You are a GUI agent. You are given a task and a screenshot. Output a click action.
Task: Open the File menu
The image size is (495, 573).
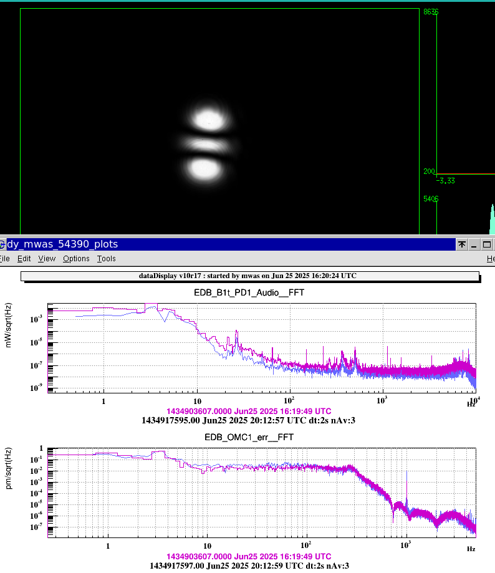pyautogui.click(x=4, y=259)
